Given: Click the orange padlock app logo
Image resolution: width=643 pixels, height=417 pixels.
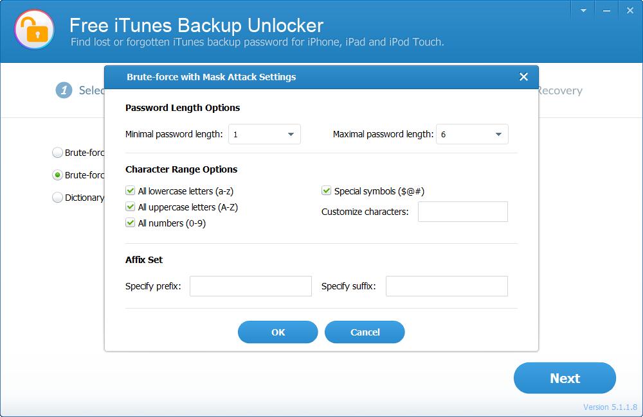Looking at the screenshot, I should pos(35,30).
